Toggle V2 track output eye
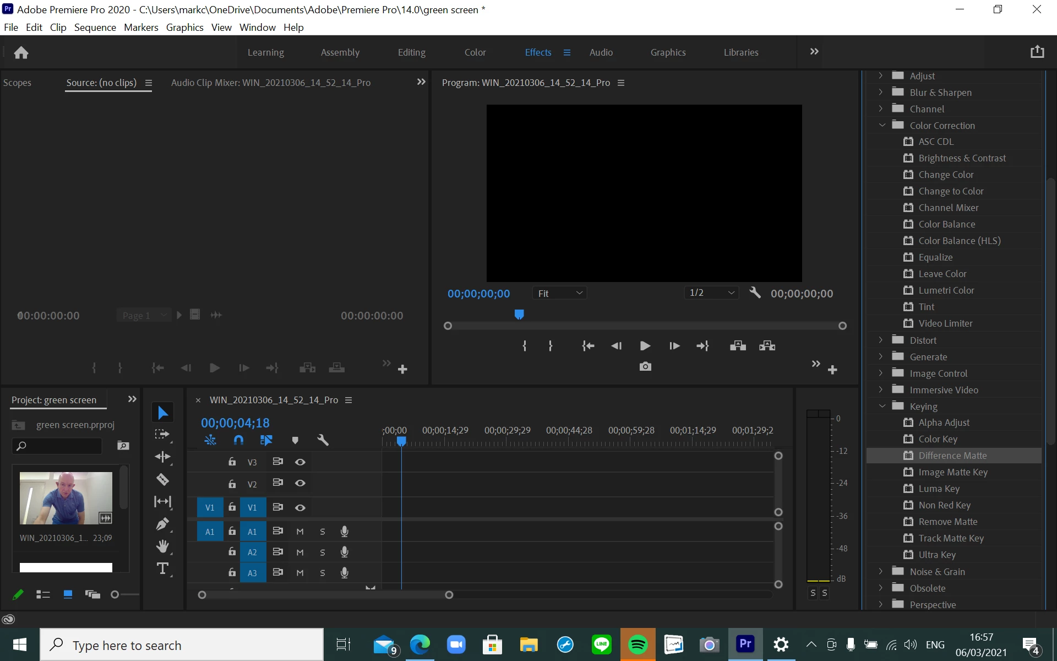 click(x=300, y=483)
